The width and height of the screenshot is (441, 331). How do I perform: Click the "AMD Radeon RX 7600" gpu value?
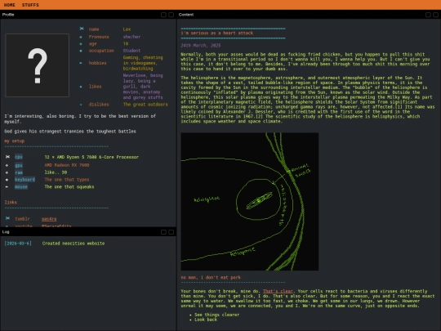(67, 165)
